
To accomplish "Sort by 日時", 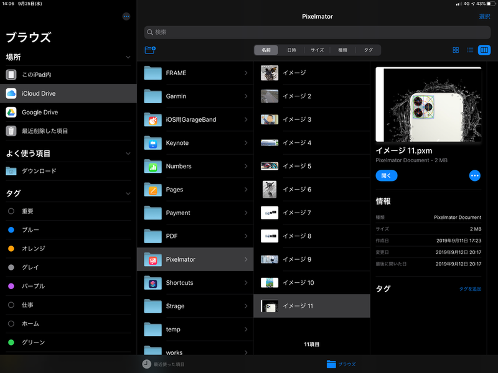I will click(291, 50).
